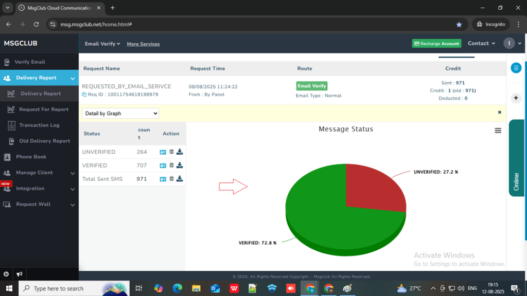
Task: Click the blue round document icon on right
Action: click(516, 68)
